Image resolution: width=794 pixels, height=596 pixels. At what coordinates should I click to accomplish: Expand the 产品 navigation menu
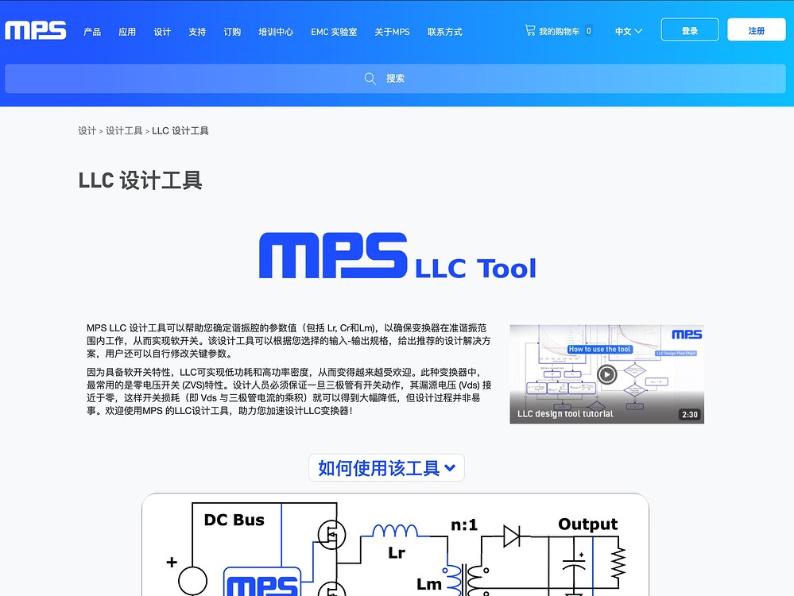(x=91, y=32)
